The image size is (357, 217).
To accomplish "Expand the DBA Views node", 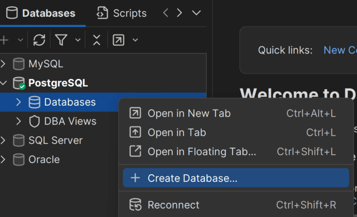I will (x=19, y=121).
